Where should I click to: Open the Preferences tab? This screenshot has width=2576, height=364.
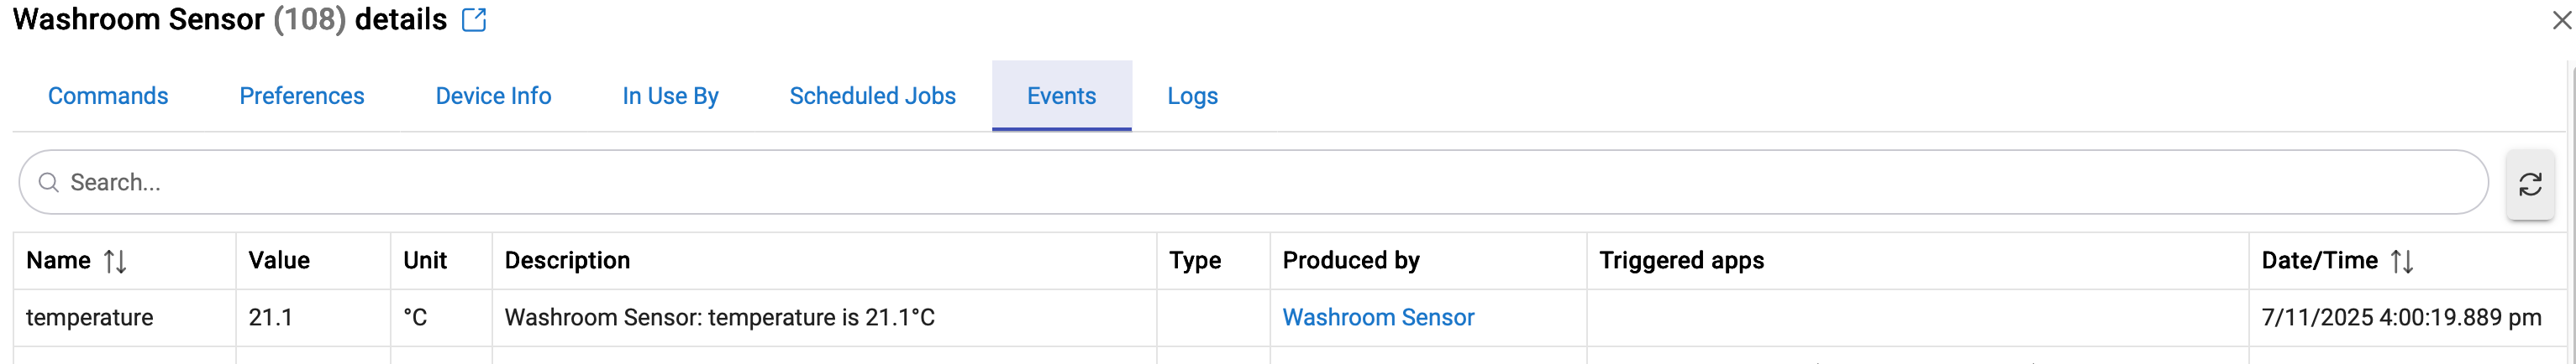(301, 96)
